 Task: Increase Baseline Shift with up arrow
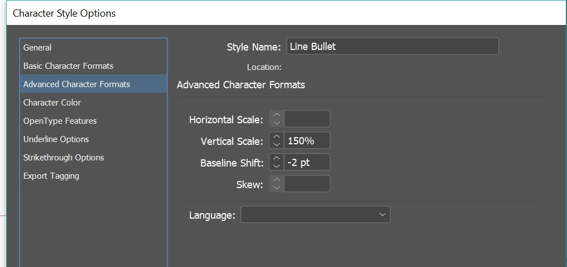tap(277, 159)
